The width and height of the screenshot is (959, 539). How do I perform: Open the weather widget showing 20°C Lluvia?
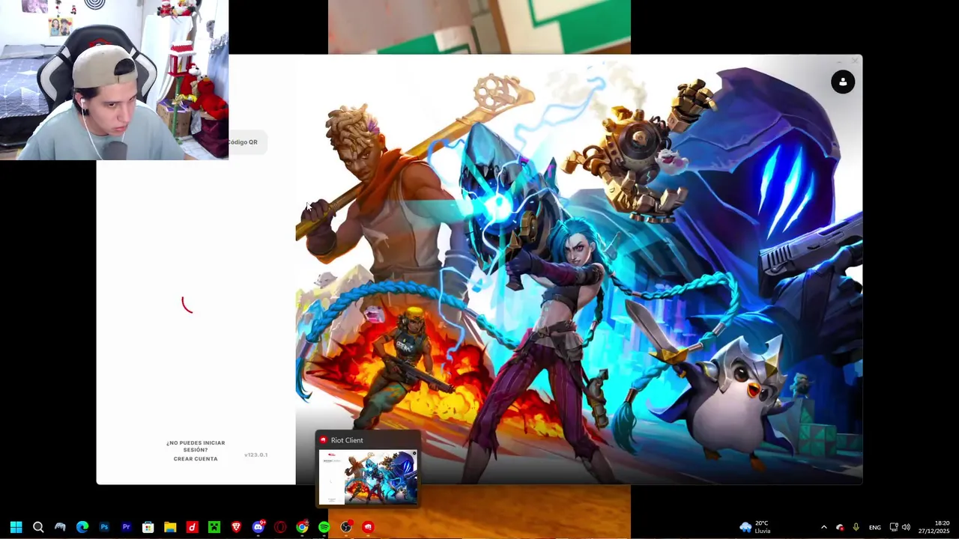coord(755,527)
